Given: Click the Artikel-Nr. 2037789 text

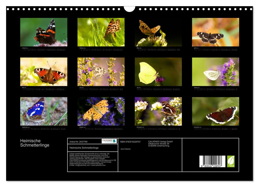Looking at the screenshot, I should click(x=78, y=142).
